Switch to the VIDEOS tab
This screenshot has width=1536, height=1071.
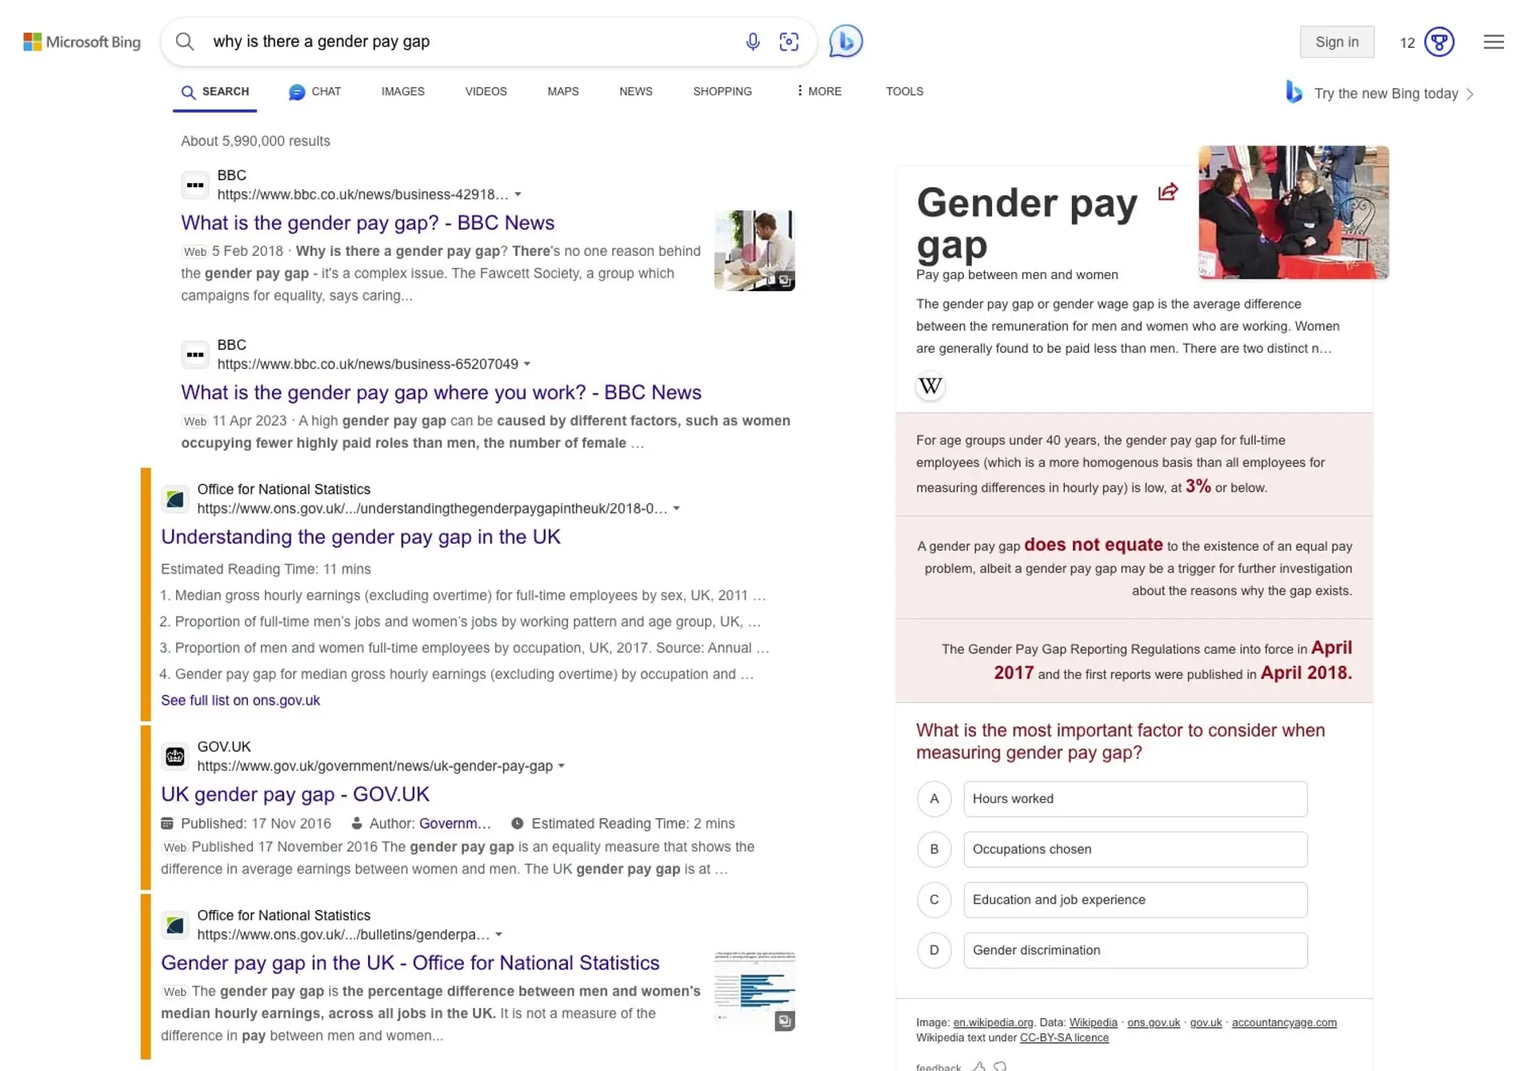pyautogui.click(x=486, y=91)
